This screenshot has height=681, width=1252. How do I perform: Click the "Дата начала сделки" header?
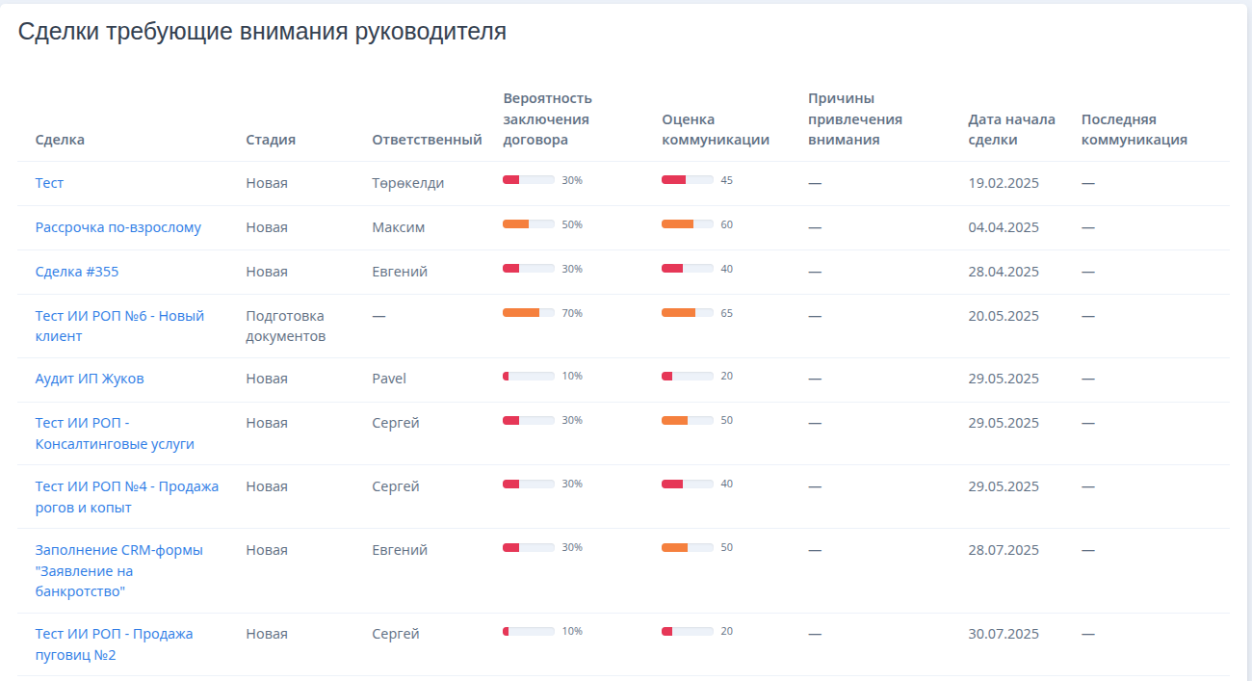click(1011, 129)
